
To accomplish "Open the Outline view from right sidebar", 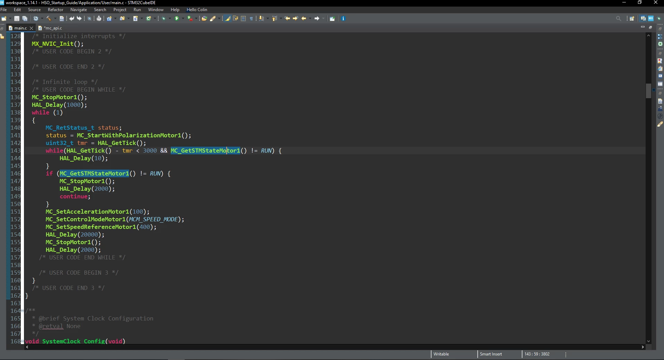I will point(660,36).
